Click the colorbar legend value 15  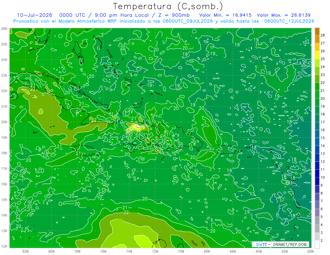click(323, 138)
